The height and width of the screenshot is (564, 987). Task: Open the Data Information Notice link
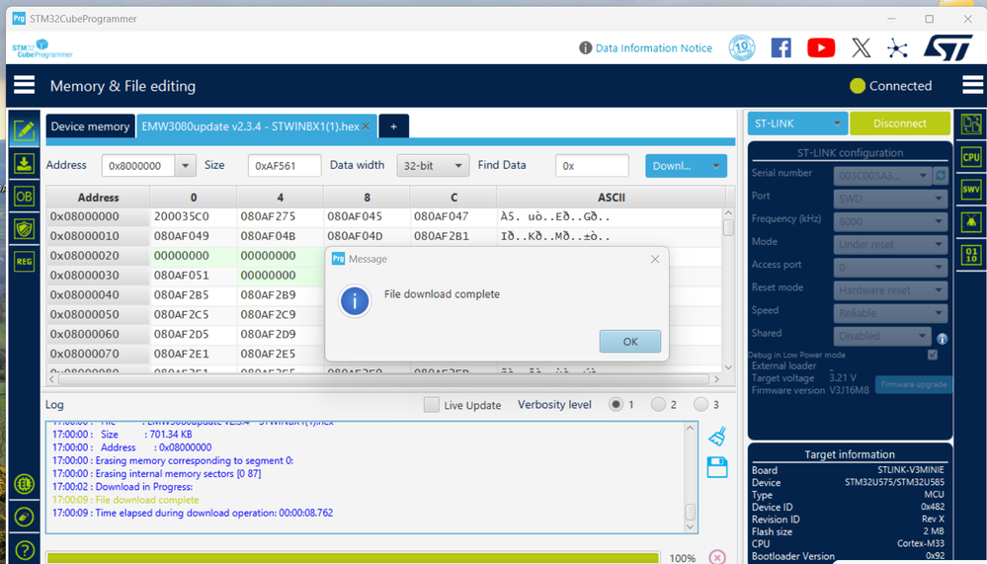(x=653, y=47)
